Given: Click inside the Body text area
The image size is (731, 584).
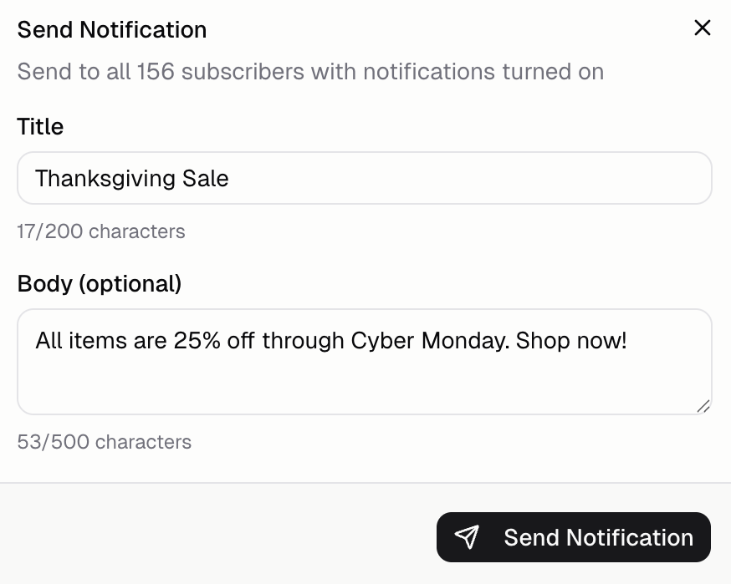Looking at the screenshot, I should tap(364, 359).
